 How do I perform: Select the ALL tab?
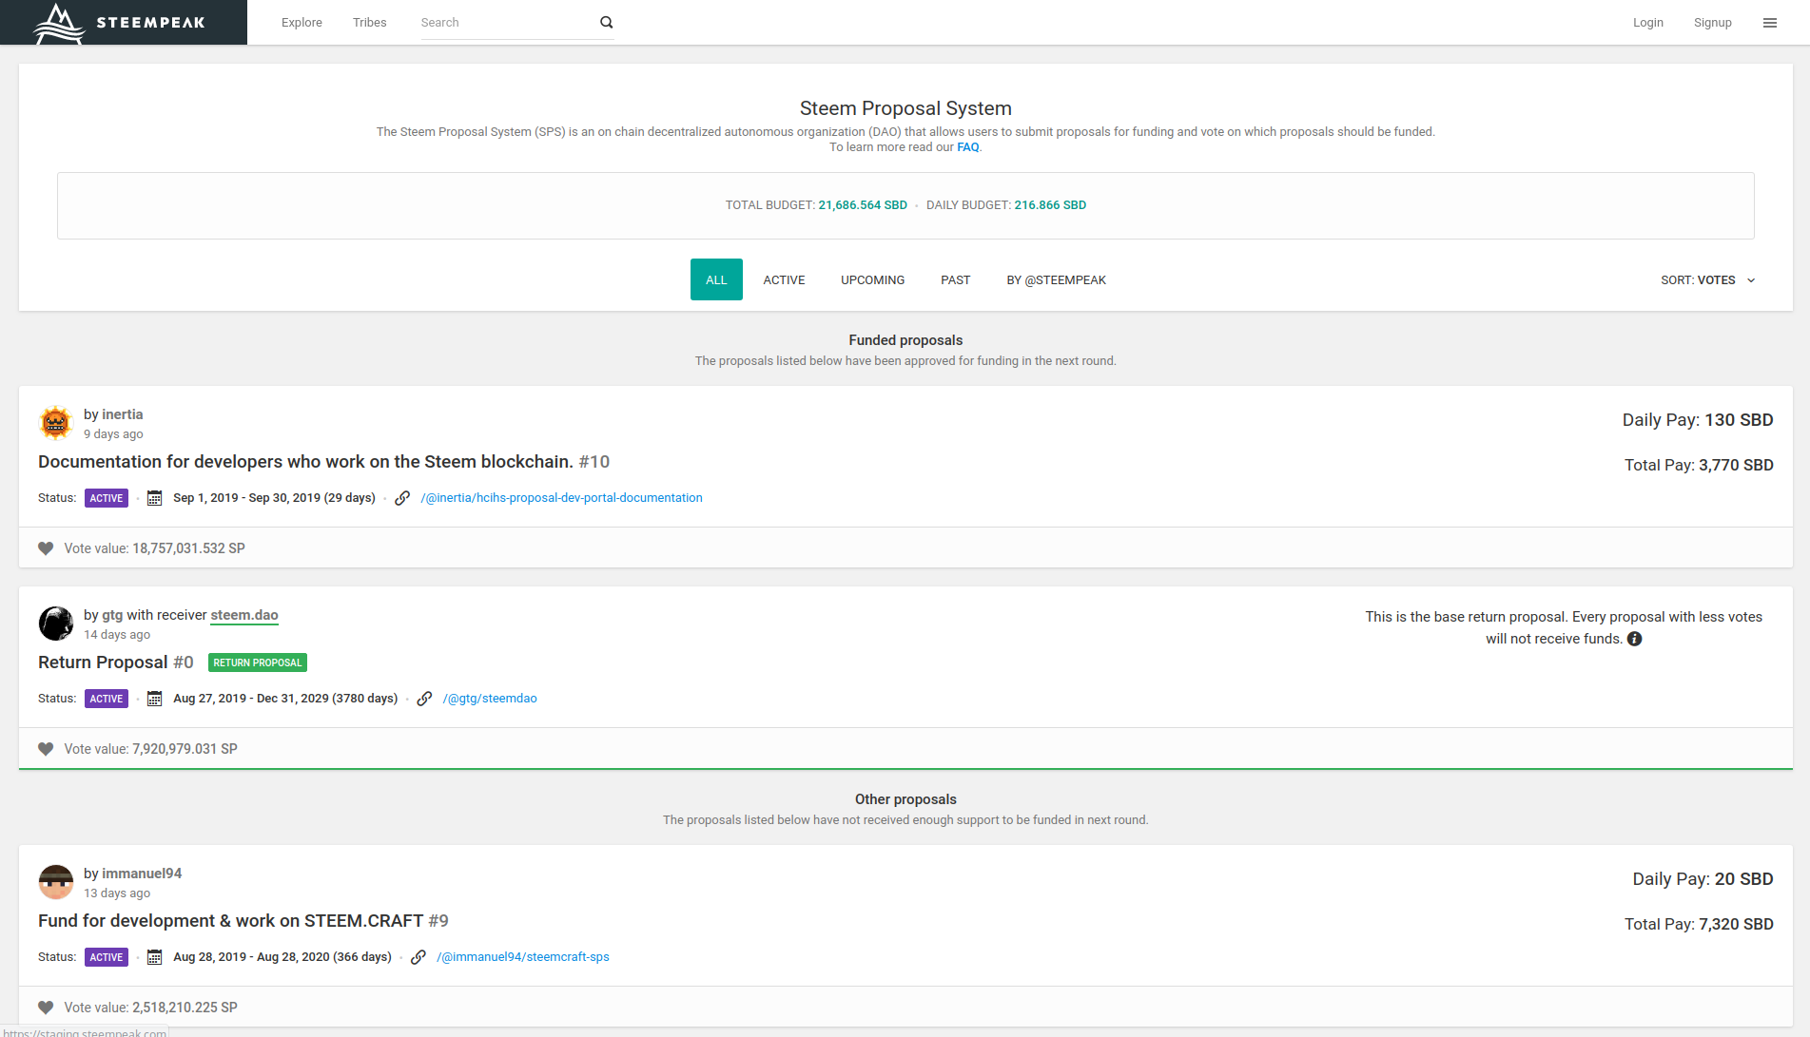[716, 279]
